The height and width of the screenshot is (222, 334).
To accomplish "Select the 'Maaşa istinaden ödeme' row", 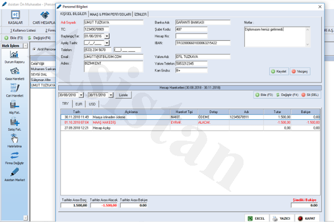I will 190,117.
